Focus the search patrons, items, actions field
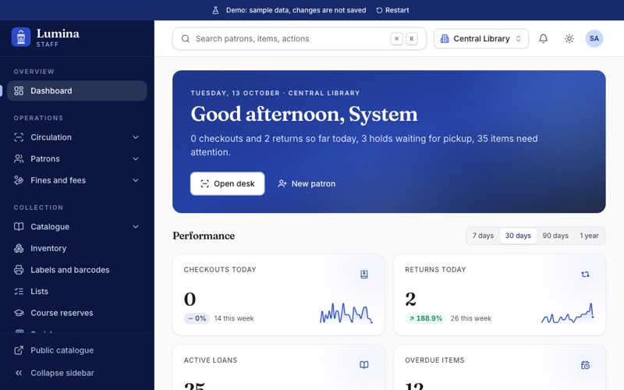This screenshot has width=624, height=390. 300,38
